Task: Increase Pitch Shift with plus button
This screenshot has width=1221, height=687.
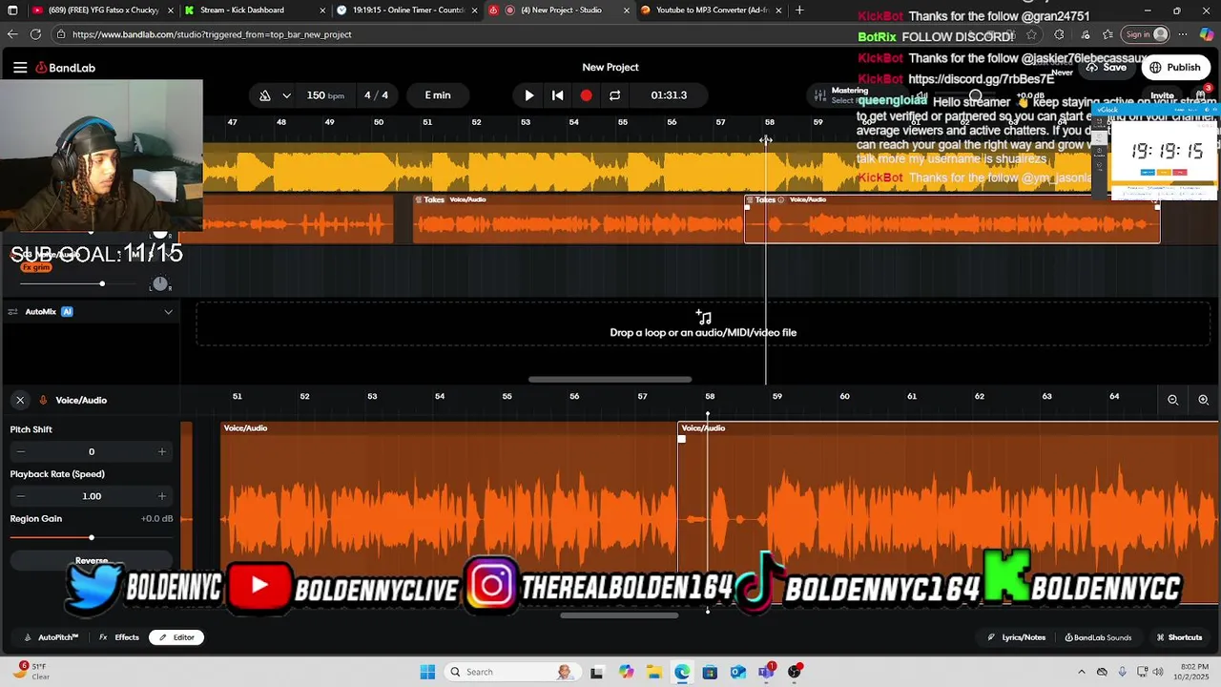Action: (162, 452)
